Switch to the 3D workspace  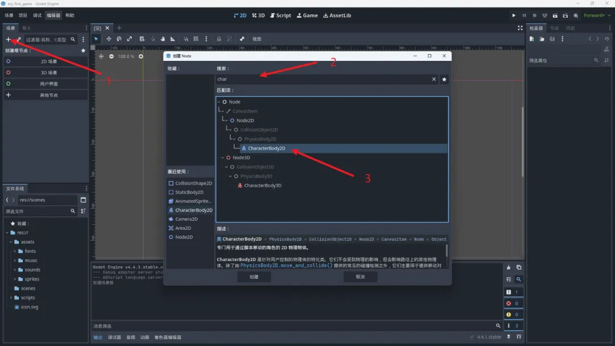[x=259, y=15]
